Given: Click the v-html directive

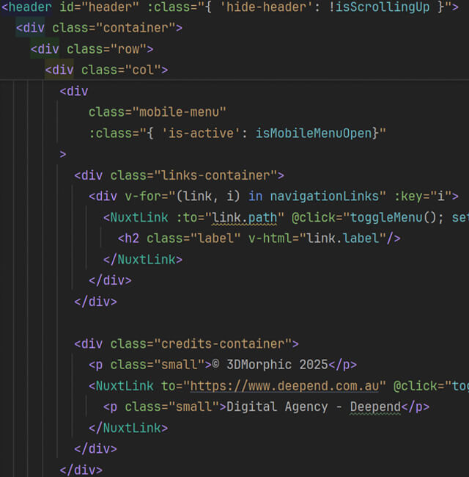Looking at the screenshot, I should pos(270,238).
